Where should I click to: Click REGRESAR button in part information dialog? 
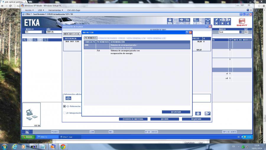coord(196,119)
